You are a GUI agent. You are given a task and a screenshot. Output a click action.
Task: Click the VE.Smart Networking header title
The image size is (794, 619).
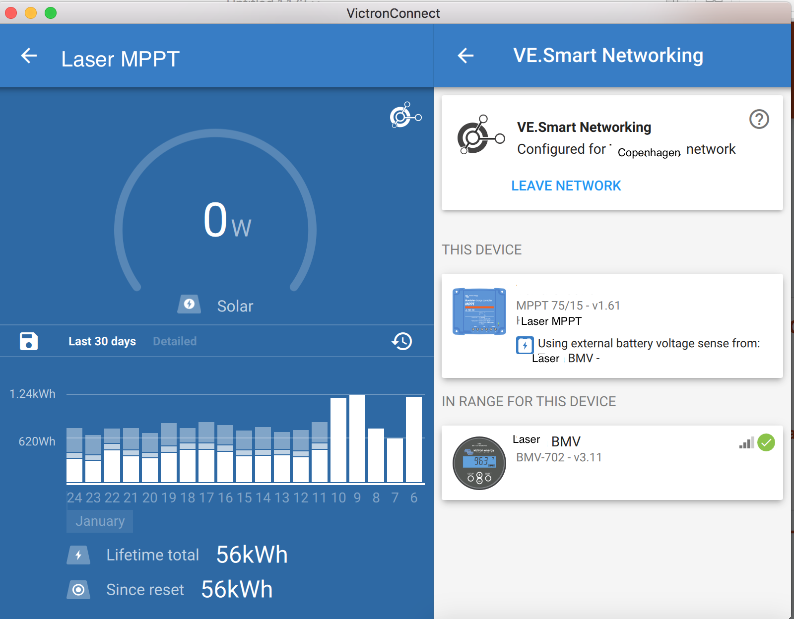tap(608, 56)
